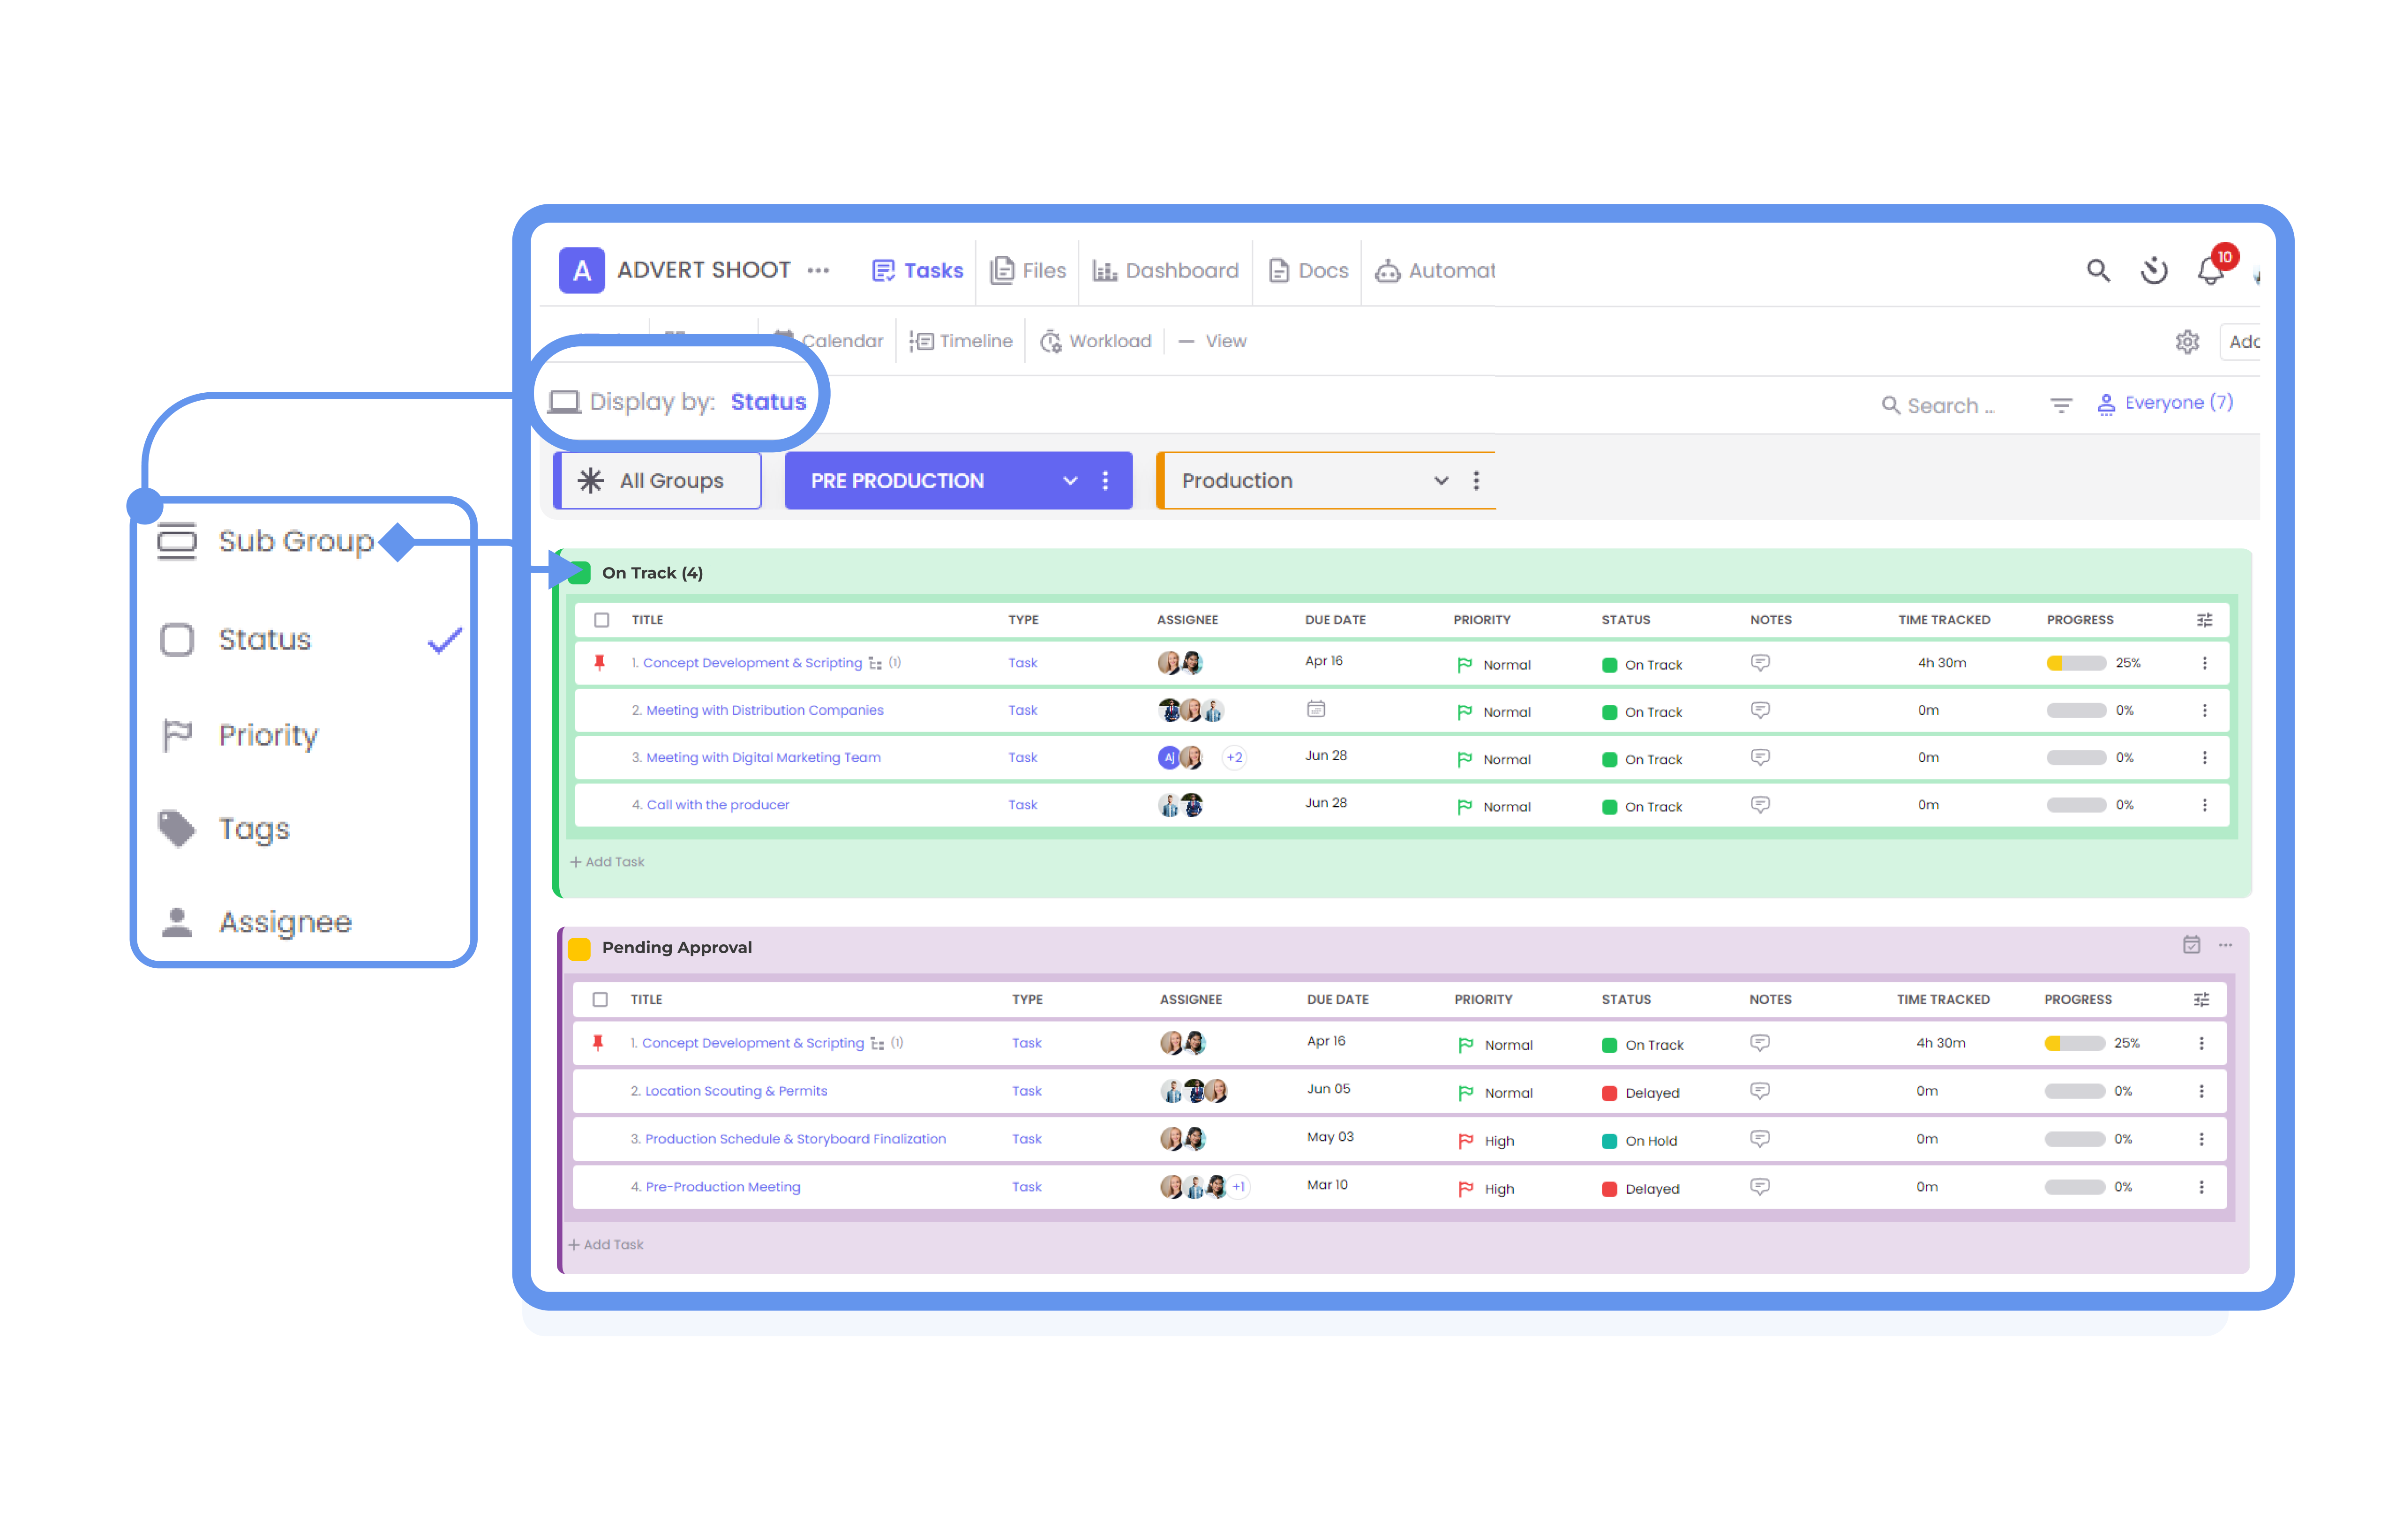2403x1540 pixels.
Task: Set due date for Meeting with Distribution Companies
Action: tap(1316, 709)
